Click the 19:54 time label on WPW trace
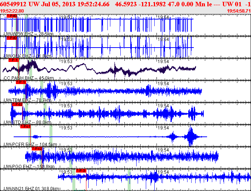 click(x=163, y=17)
